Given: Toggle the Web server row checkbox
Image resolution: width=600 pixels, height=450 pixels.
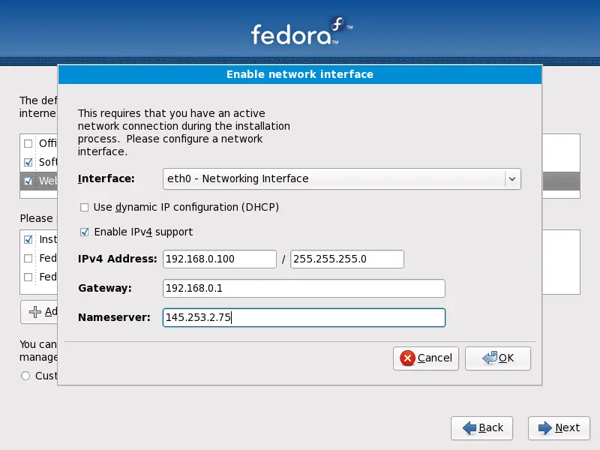Looking at the screenshot, I should (x=28, y=181).
